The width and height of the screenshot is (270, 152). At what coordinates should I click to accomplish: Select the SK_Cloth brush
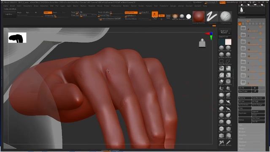pos(221,102)
